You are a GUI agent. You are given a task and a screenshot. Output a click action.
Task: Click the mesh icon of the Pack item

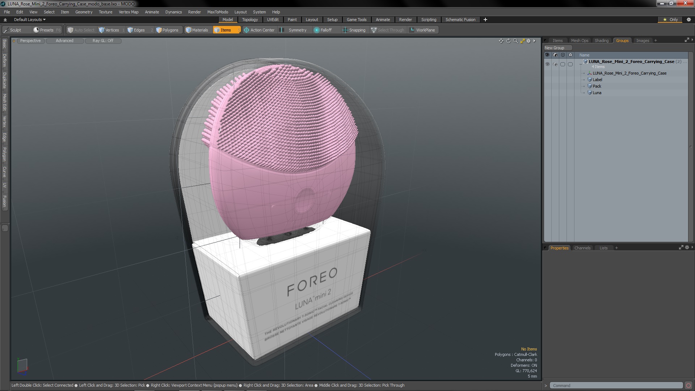point(590,86)
